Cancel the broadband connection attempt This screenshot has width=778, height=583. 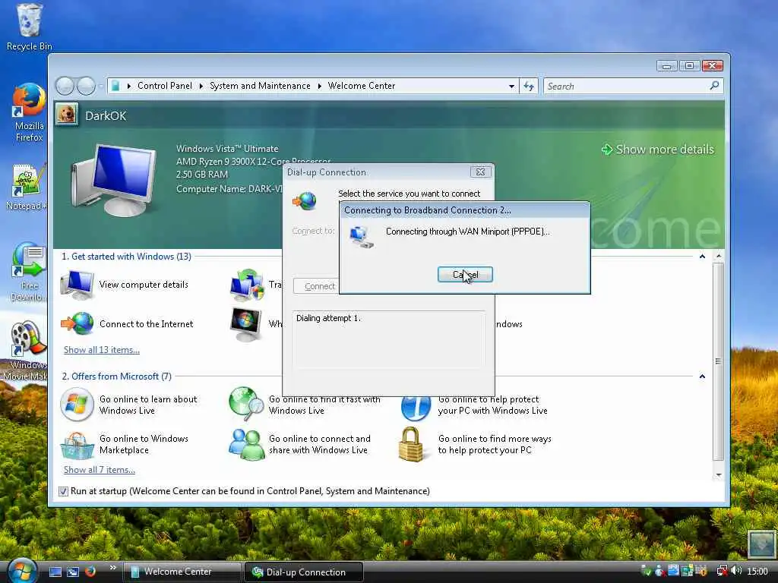[465, 275]
